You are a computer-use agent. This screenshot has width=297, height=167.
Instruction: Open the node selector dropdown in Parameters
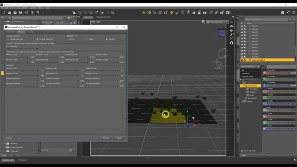point(250,67)
